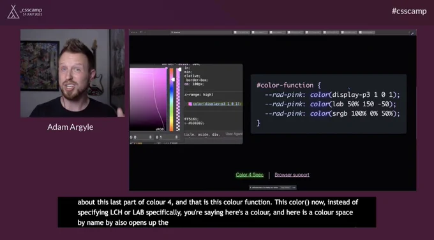Select Adam Argyle's speaker video
434x240 pixels.
(x=73, y=73)
